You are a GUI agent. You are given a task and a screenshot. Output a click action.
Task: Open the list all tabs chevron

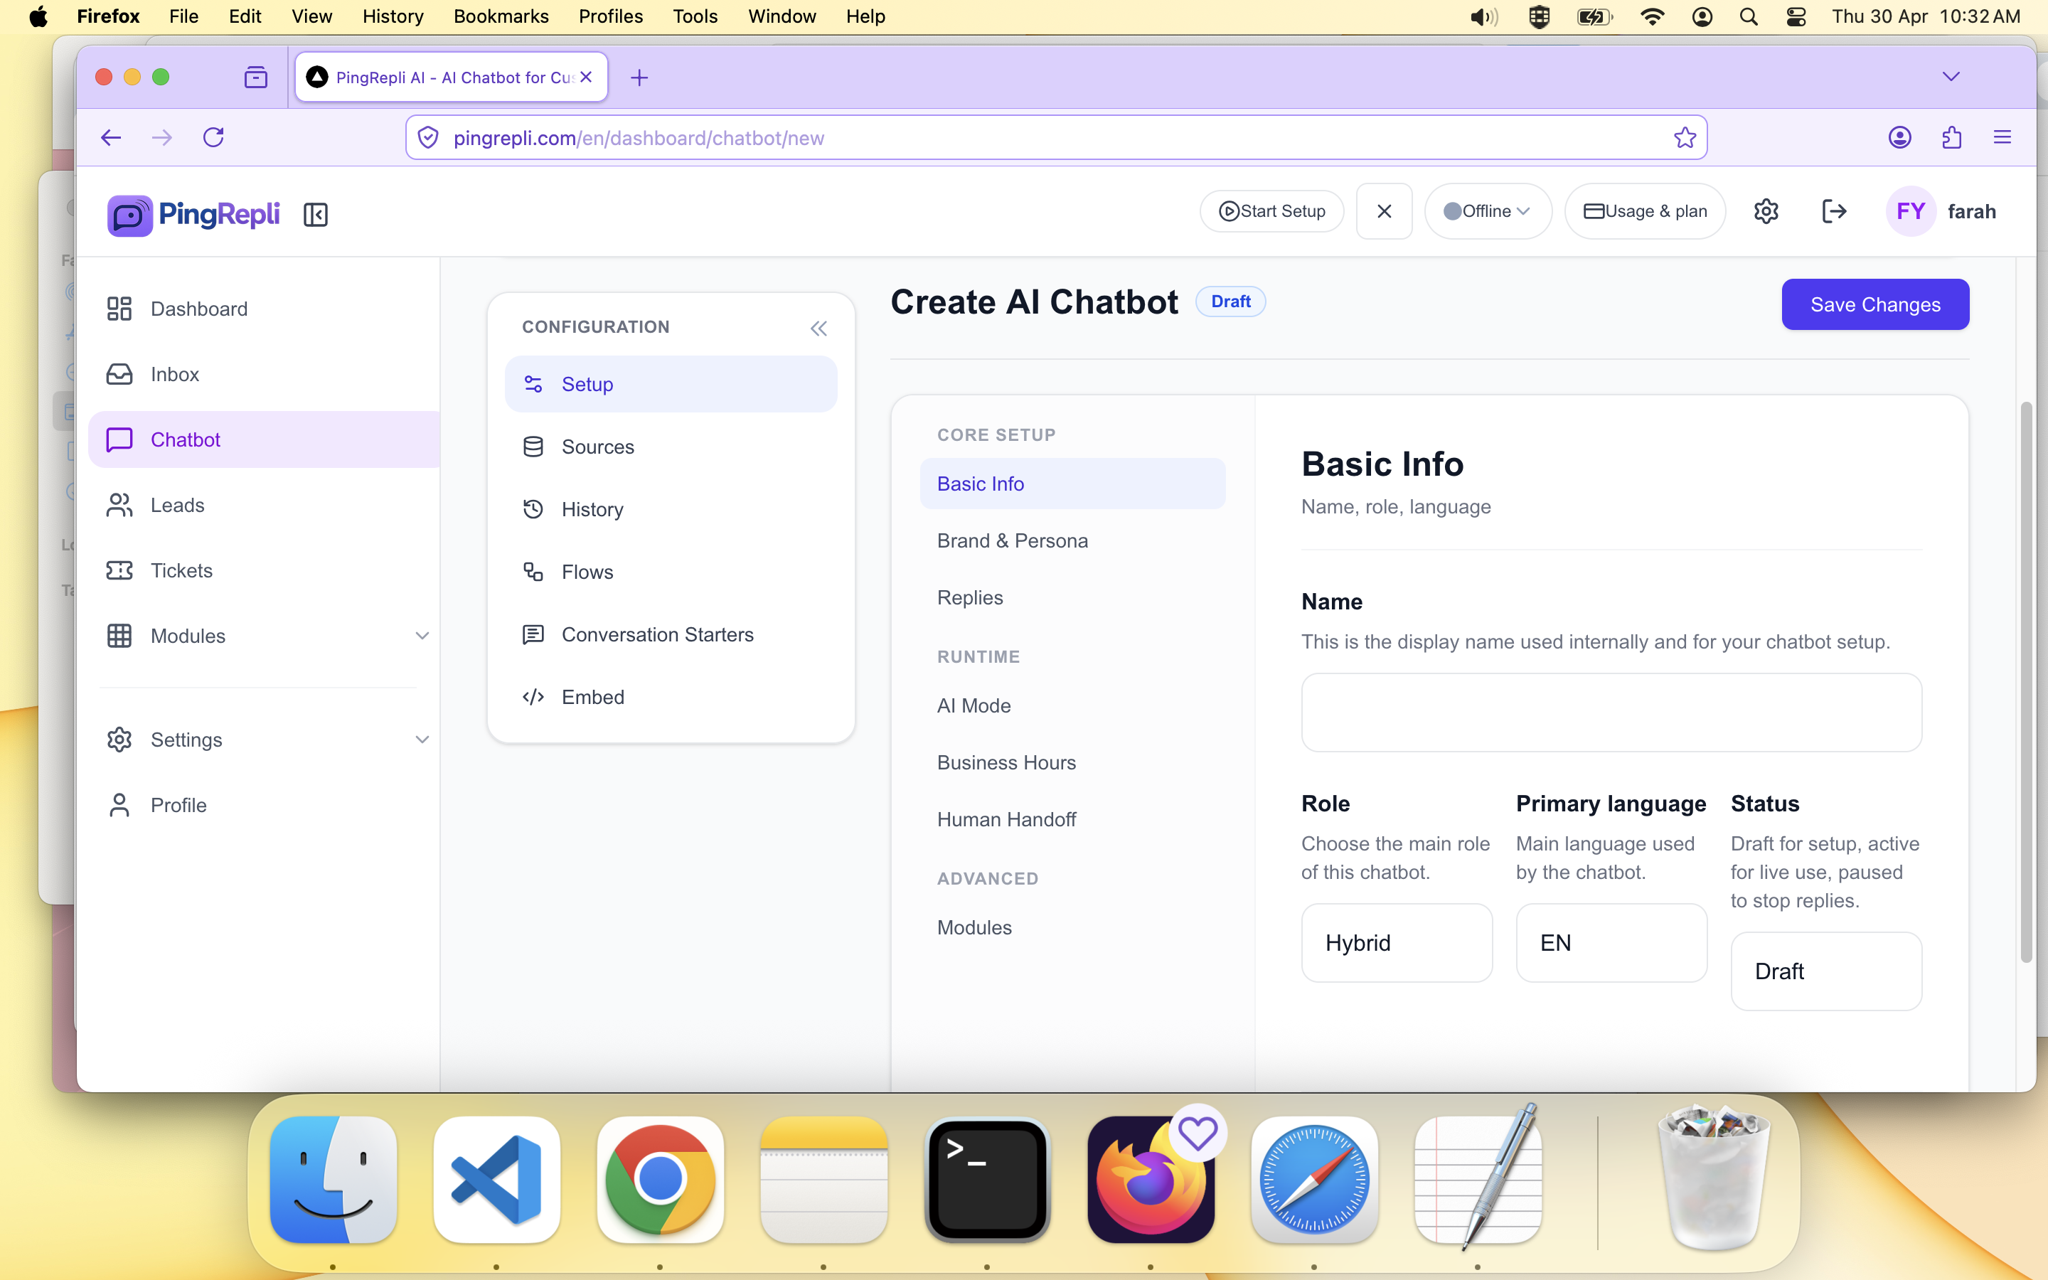coord(1951,77)
